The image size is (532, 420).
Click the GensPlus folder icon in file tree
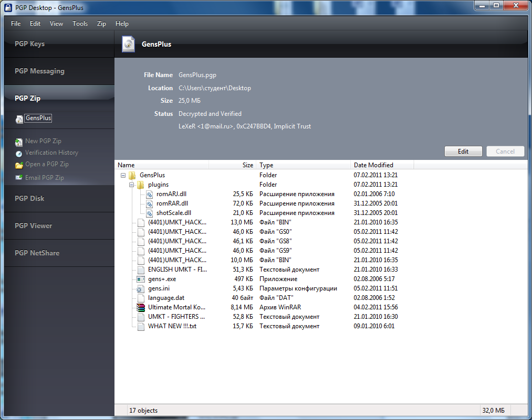click(x=132, y=175)
